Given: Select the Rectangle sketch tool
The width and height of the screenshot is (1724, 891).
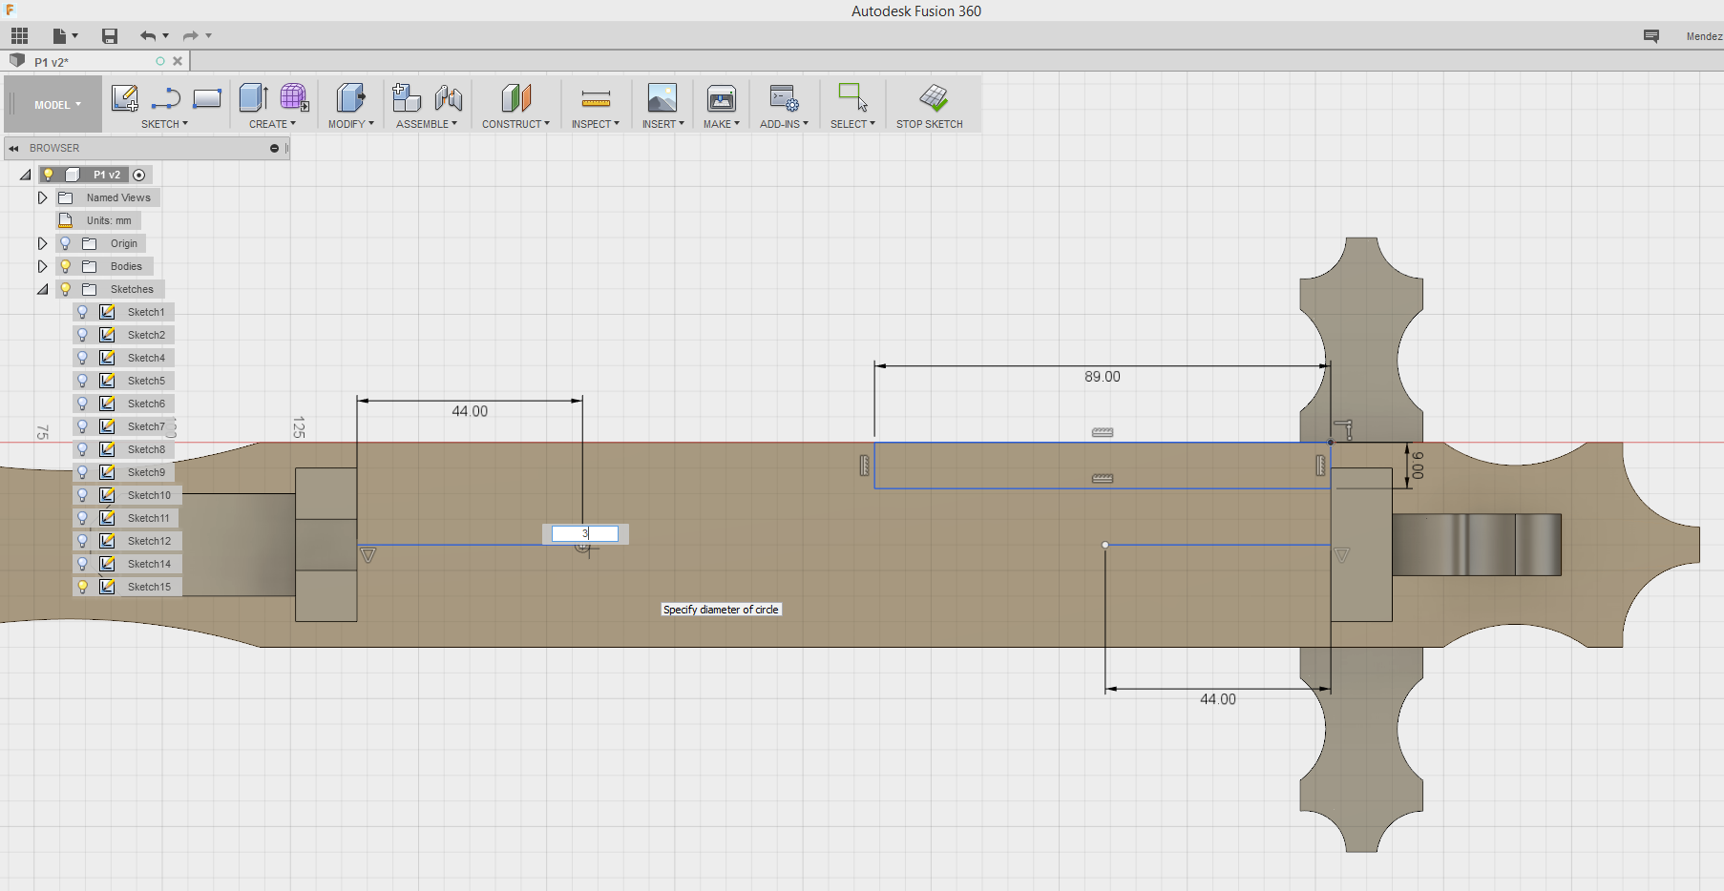Looking at the screenshot, I should coord(207,97).
